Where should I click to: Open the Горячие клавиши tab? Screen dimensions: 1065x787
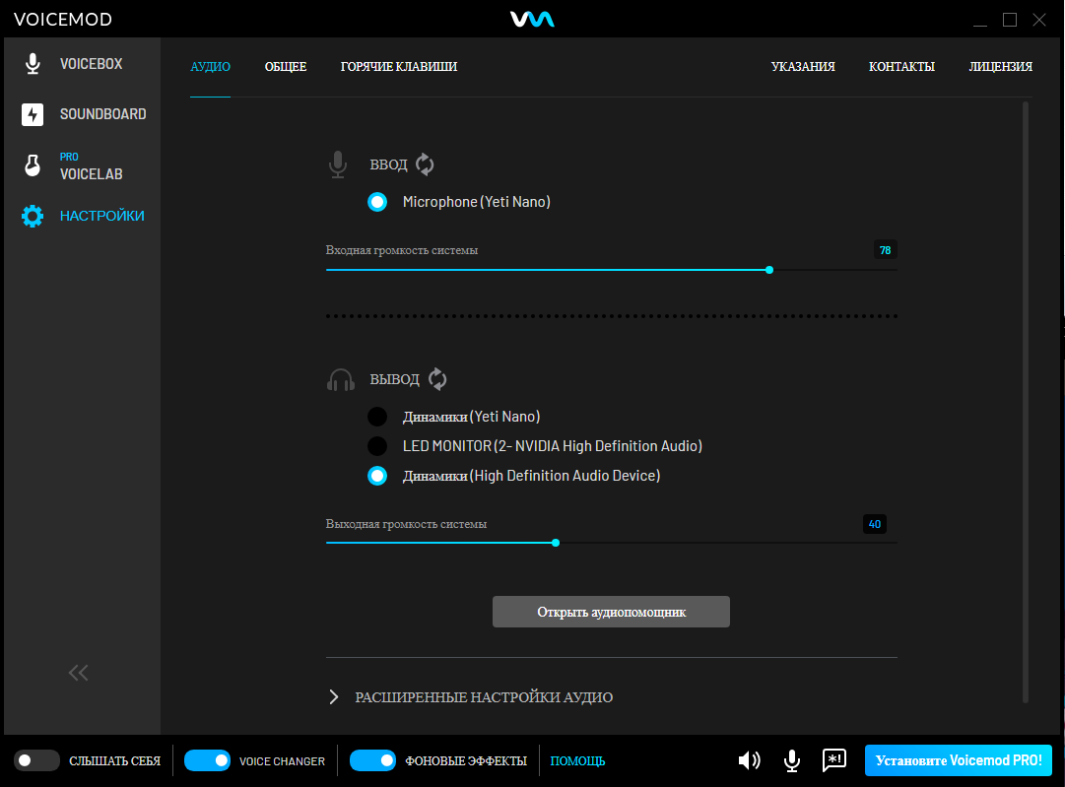tap(399, 67)
